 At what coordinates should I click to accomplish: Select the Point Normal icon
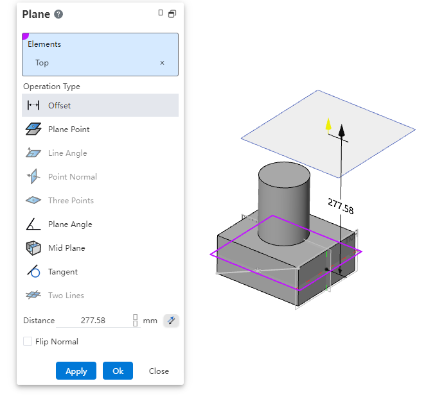click(33, 176)
